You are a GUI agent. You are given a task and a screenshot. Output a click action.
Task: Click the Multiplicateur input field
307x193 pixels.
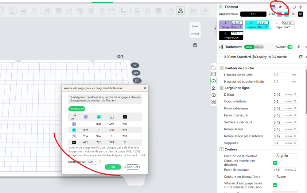(92, 162)
